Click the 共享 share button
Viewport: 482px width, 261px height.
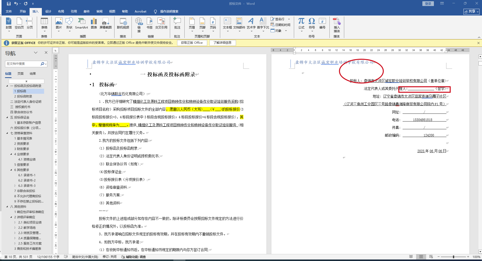point(472,11)
